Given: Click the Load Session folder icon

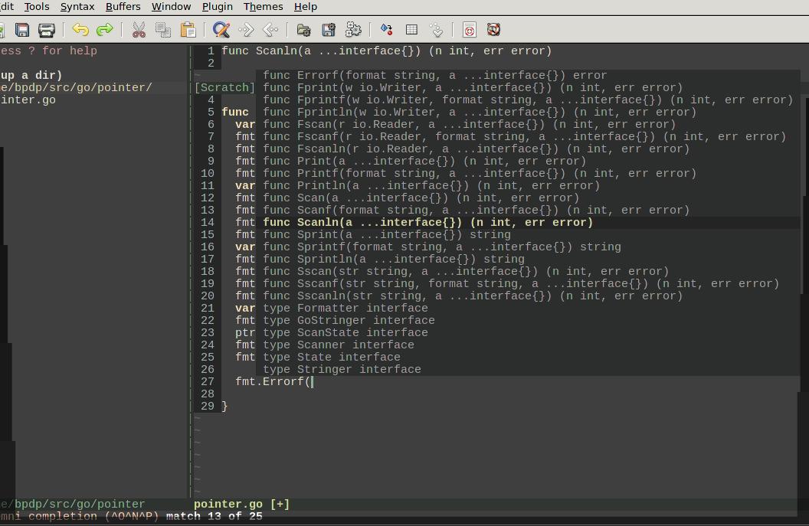Looking at the screenshot, I should click(x=304, y=30).
